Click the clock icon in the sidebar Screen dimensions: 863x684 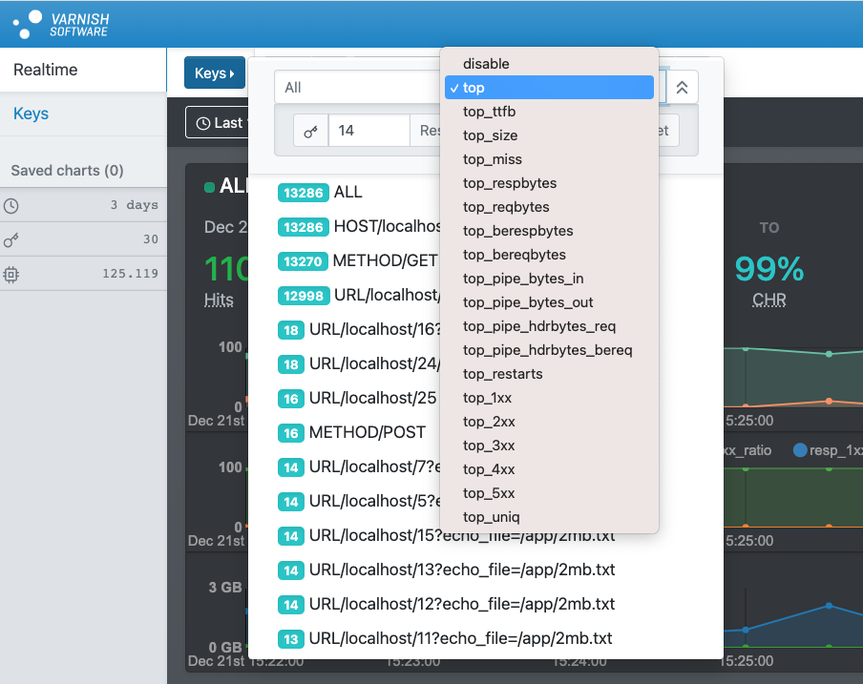click(x=11, y=205)
